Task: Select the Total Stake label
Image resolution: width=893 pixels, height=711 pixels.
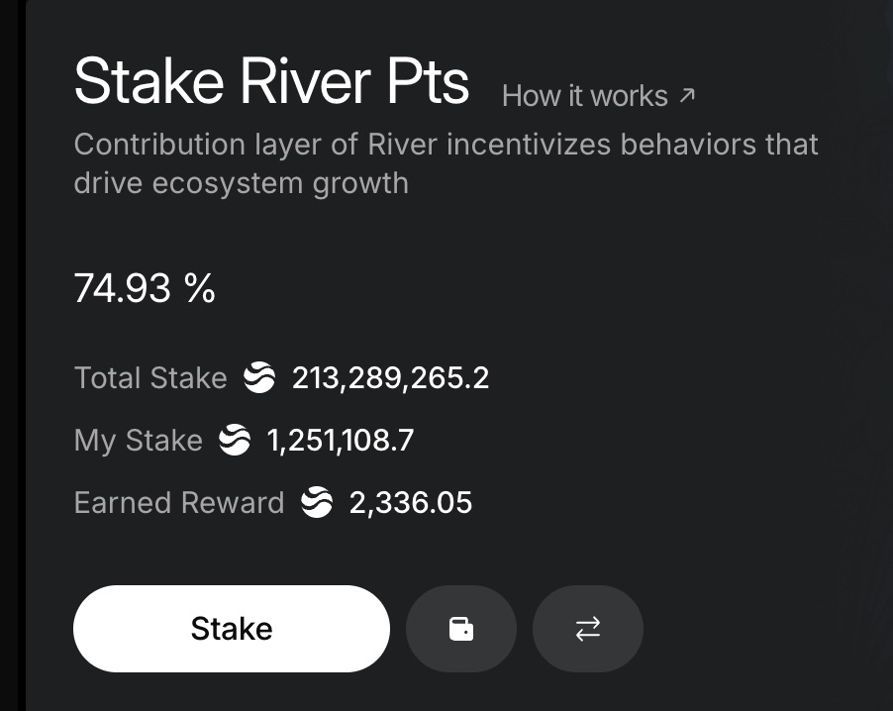Action: (150, 377)
